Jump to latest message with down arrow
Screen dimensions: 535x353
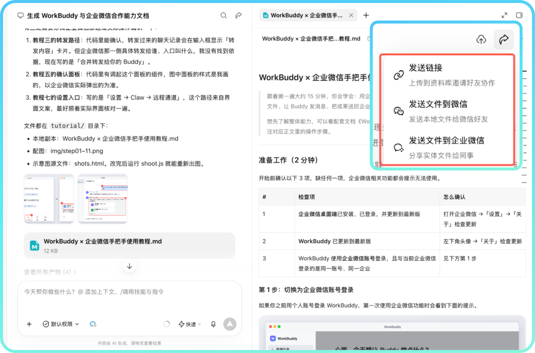pyautogui.click(x=129, y=266)
